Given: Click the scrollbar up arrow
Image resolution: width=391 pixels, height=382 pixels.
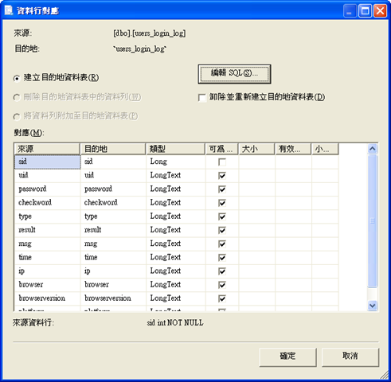Looking at the screenshot, I should [373, 149].
